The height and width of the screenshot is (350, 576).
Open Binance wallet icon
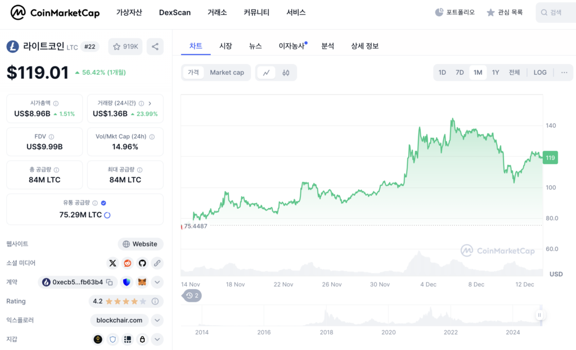(98, 339)
